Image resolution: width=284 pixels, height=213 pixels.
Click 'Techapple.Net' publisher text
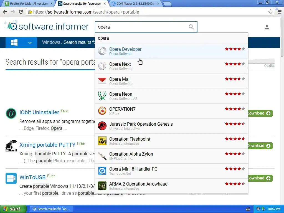coord(120,174)
